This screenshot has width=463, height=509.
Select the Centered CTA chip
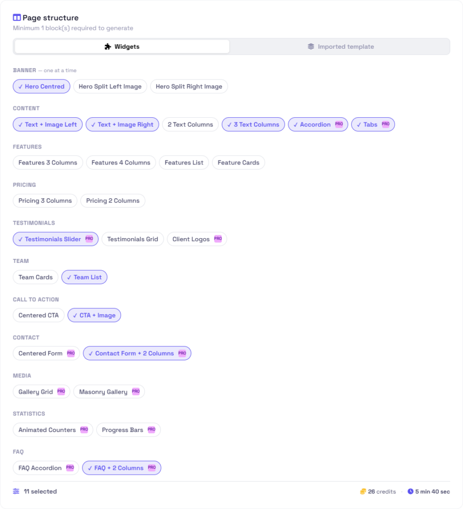click(x=39, y=315)
